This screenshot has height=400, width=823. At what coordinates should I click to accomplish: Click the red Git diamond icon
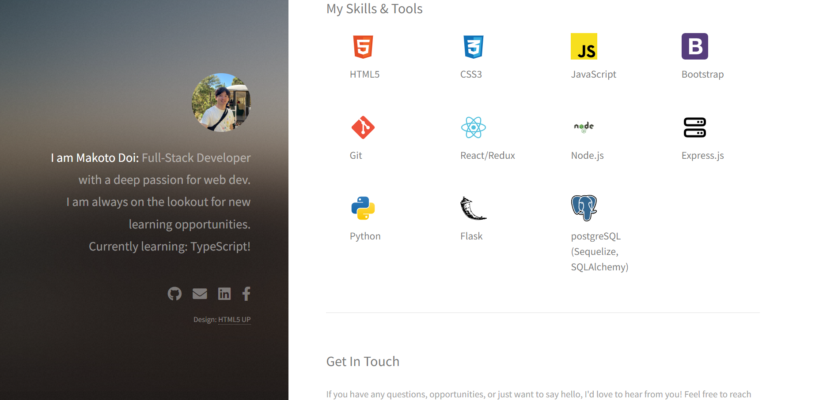coord(363,127)
